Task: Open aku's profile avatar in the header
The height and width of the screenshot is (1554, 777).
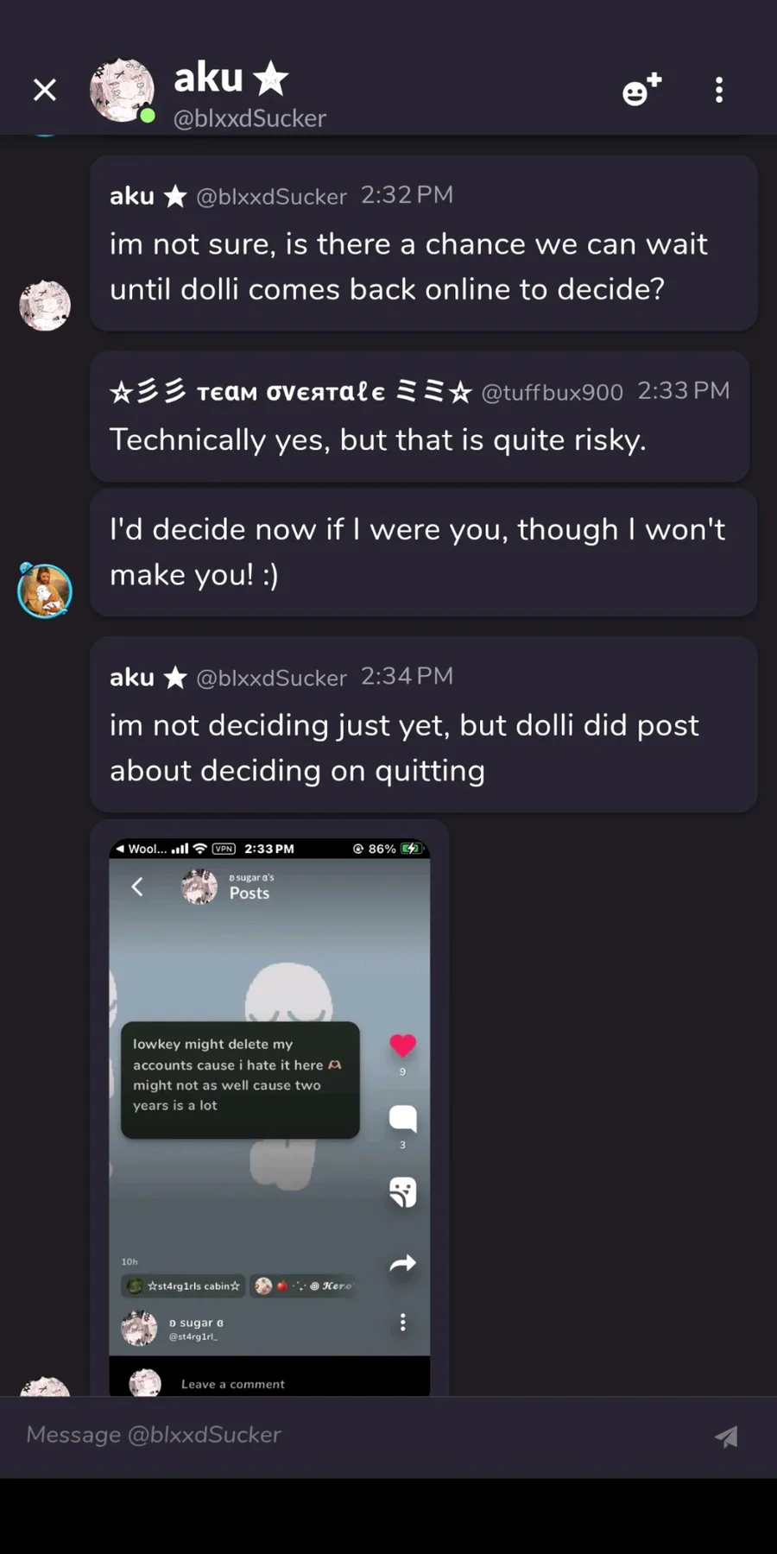Action: [123, 90]
